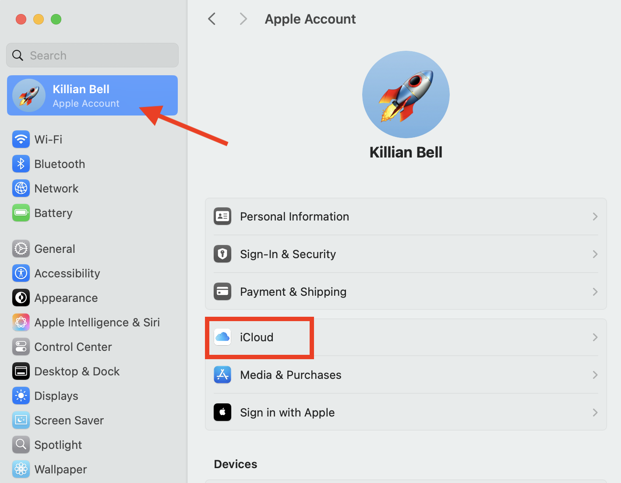Open Network settings
The height and width of the screenshot is (483, 621).
point(56,188)
